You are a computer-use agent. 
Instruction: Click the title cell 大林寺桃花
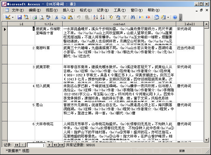tap(49, 131)
